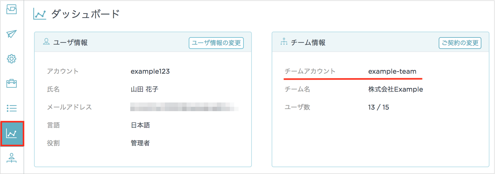Click the paper plane send icon
The image size is (495, 174).
(11, 34)
